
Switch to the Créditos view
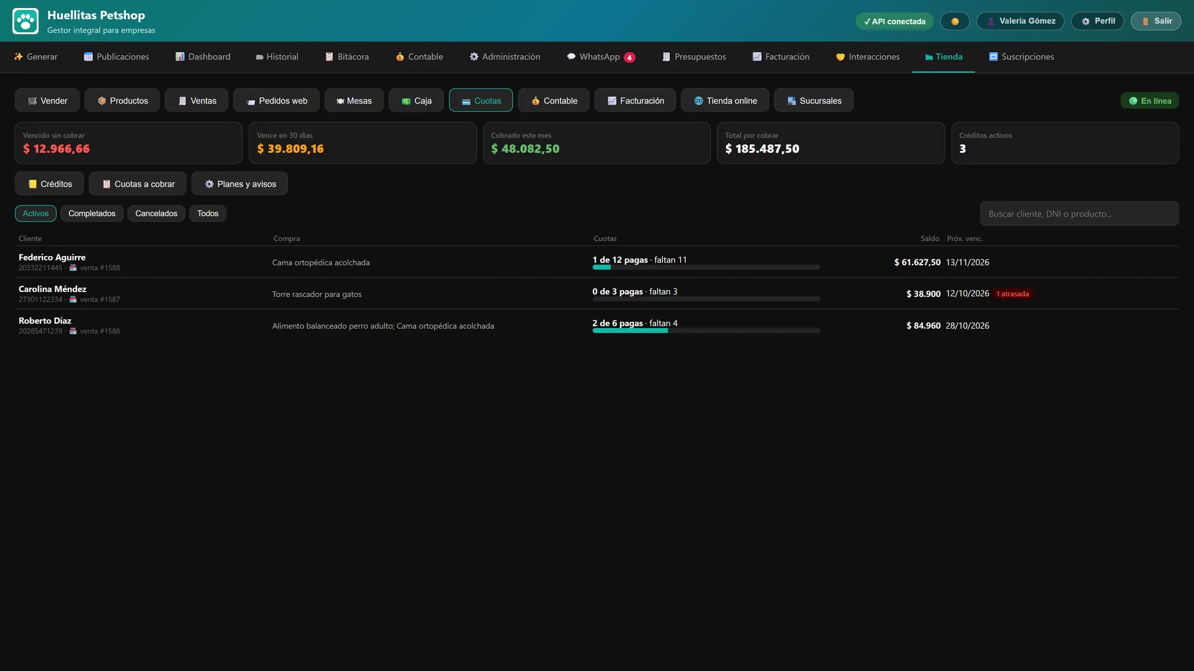coord(49,184)
